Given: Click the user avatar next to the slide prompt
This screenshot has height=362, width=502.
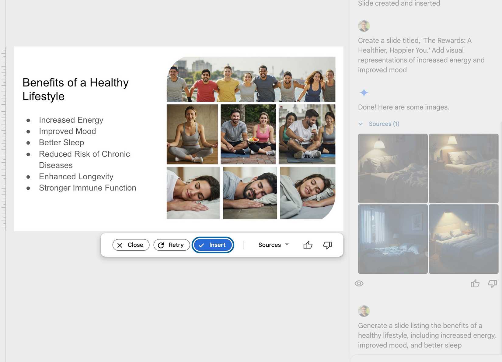Looking at the screenshot, I should 364,26.
